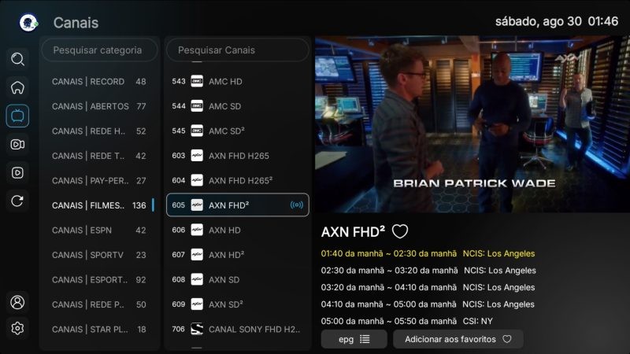Focus the Pesquisar Canais search field
This screenshot has width=630, height=354.
(x=238, y=50)
